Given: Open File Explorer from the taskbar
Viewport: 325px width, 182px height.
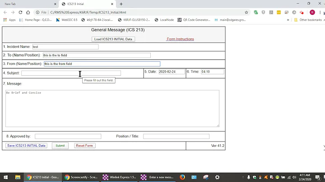Looking at the screenshot, I should 18,177.
